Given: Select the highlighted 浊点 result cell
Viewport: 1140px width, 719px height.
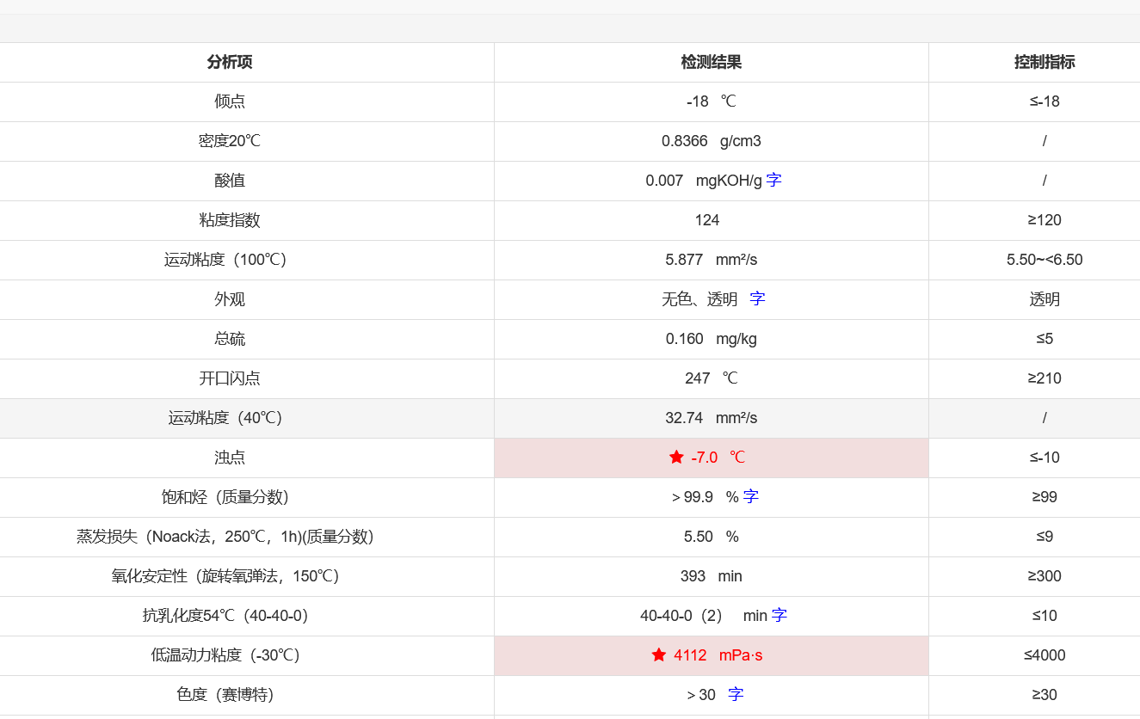Looking at the screenshot, I should click(x=710, y=457).
